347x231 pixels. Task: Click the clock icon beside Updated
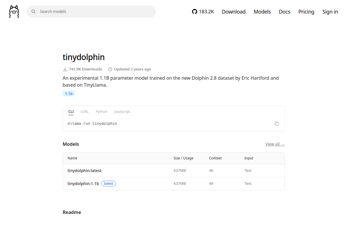click(x=110, y=69)
